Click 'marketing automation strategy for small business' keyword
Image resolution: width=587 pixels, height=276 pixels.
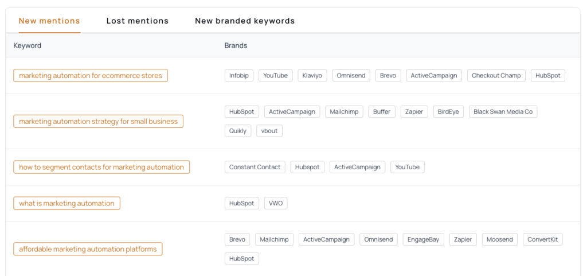click(98, 122)
